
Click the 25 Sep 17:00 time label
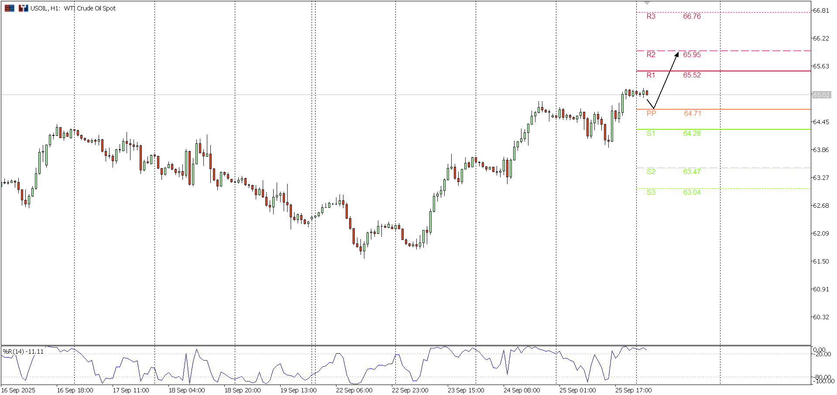click(x=633, y=390)
